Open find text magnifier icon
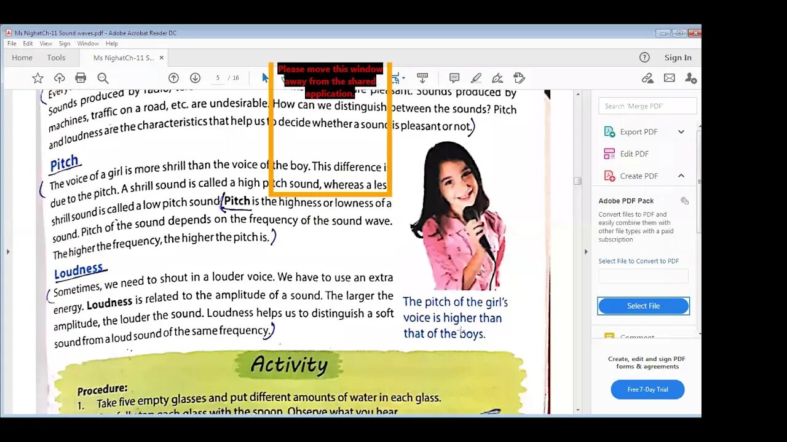Viewport: 787px width, 442px height. [103, 78]
